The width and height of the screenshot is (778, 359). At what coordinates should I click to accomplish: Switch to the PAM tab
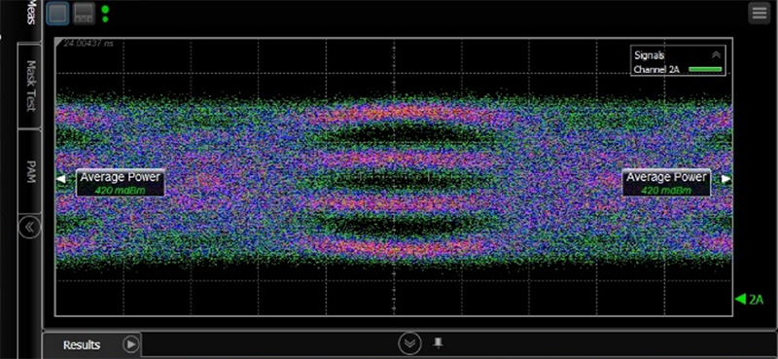(30, 172)
